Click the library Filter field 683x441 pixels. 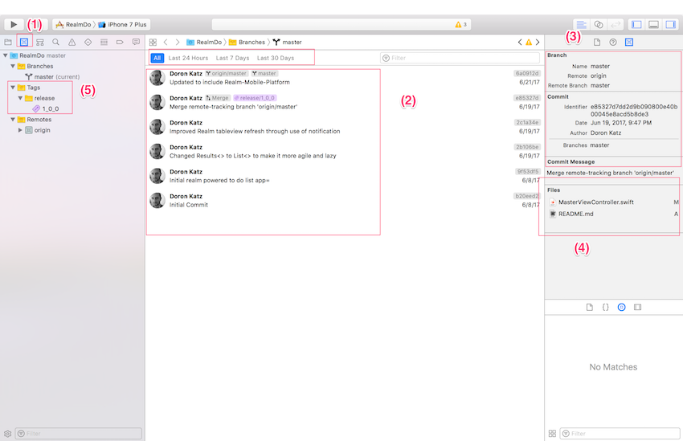pos(620,434)
